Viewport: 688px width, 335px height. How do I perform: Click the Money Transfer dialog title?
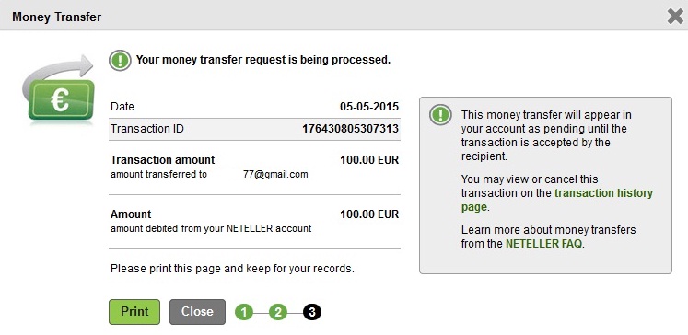(56, 17)
